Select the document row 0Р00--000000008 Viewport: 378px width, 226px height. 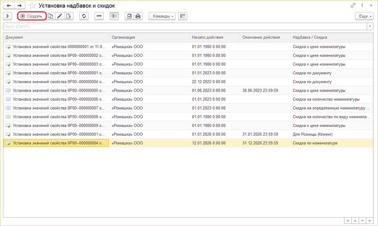[188, 117]
